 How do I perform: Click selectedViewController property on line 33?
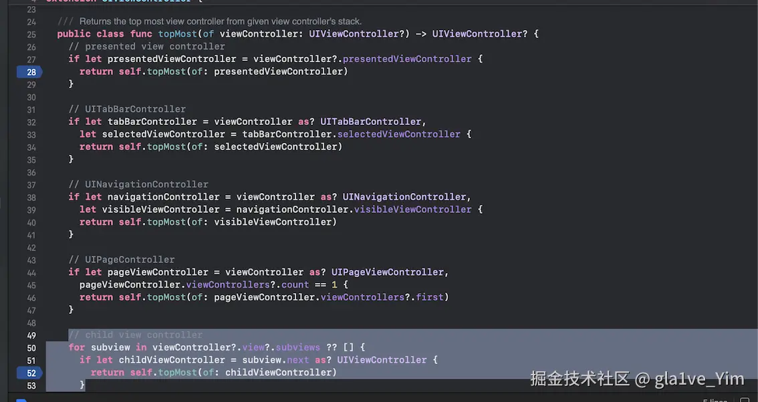click(x=398, y=134)
